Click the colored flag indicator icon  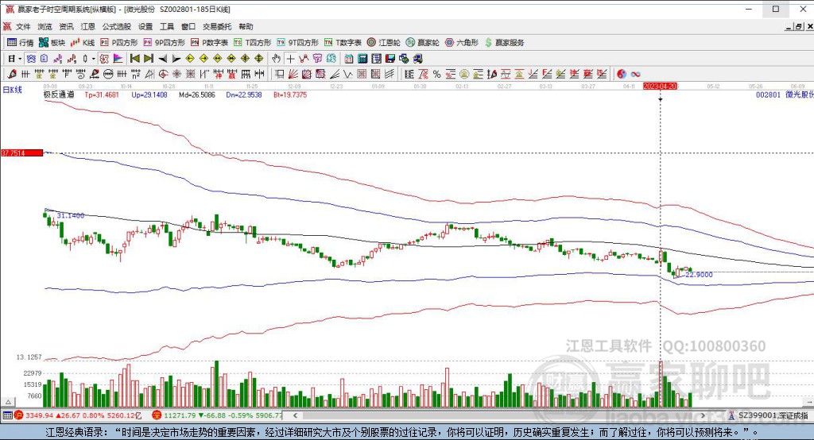click(118, 59)
